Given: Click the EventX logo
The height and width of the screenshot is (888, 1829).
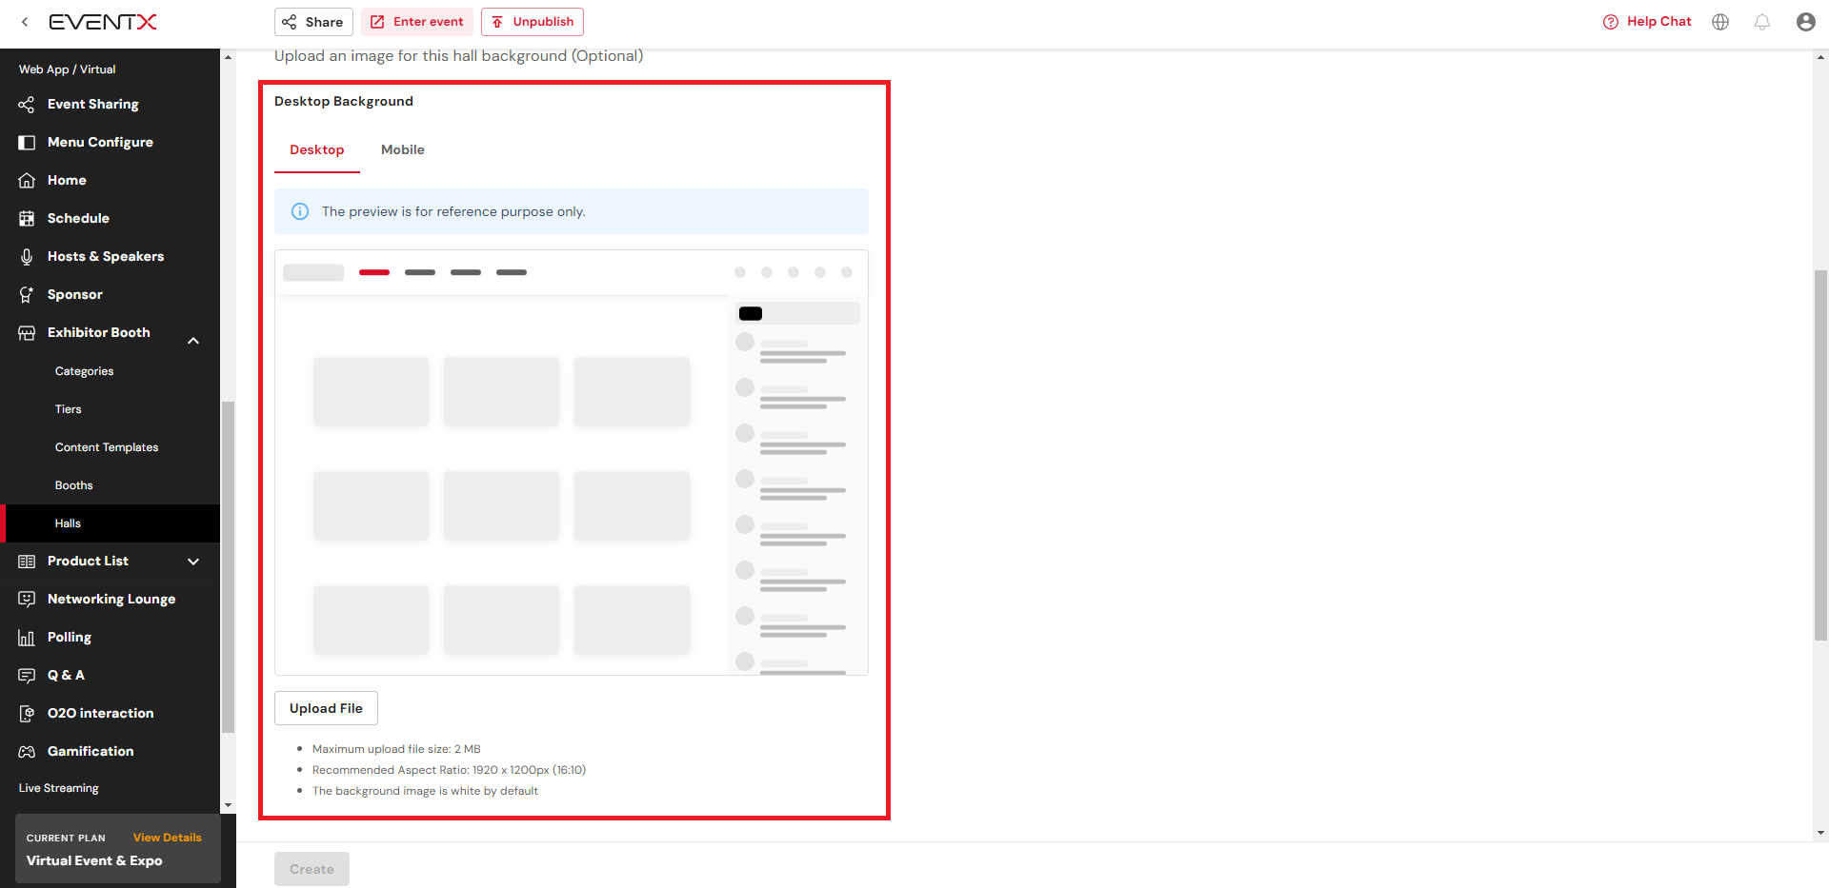Looking at the screenshot, I should click(x=103, y=22).
